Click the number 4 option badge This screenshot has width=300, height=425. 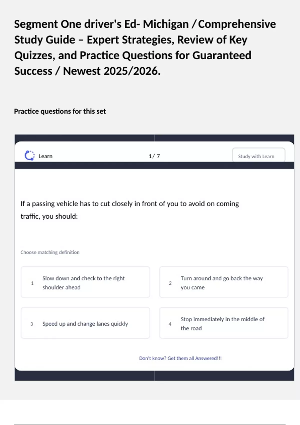pos(170,324)
